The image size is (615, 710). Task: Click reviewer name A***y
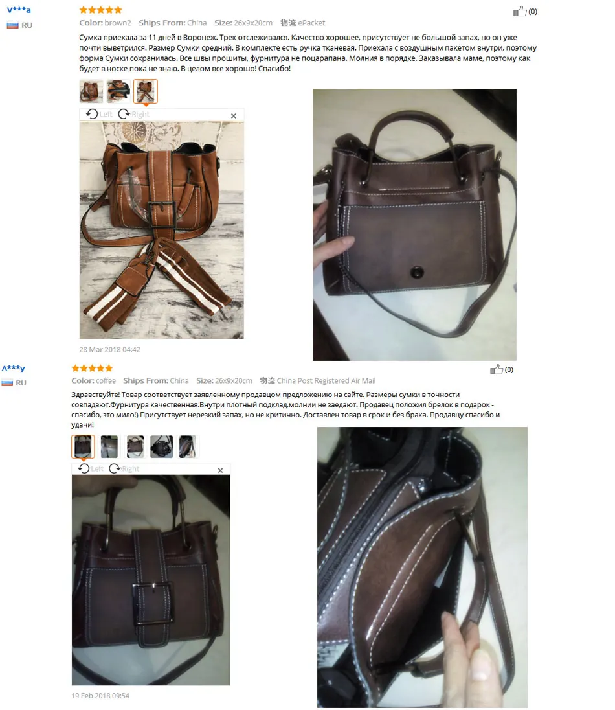tap(13, 368)
